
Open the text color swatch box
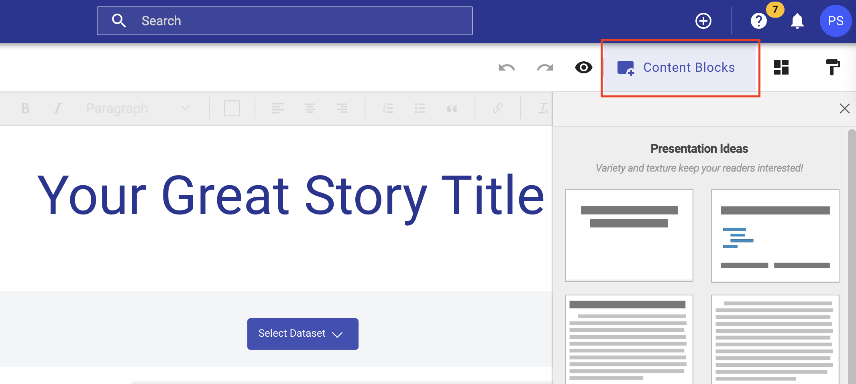click(232, 108)
